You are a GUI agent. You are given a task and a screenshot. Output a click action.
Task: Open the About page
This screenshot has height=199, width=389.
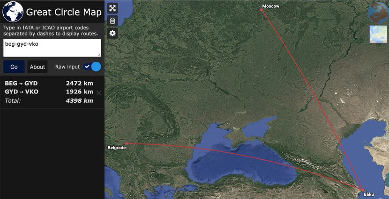[37, 67]
